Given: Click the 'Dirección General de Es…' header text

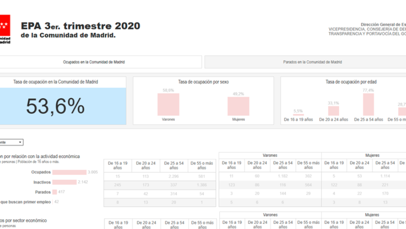Looking at the screenshot, I should (383, 25).
